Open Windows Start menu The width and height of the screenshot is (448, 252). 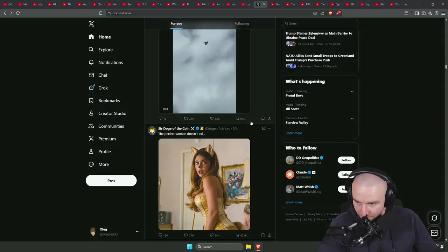(190, 247)
